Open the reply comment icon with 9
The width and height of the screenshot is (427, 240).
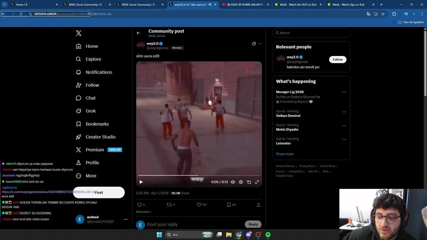pos(141,205)
